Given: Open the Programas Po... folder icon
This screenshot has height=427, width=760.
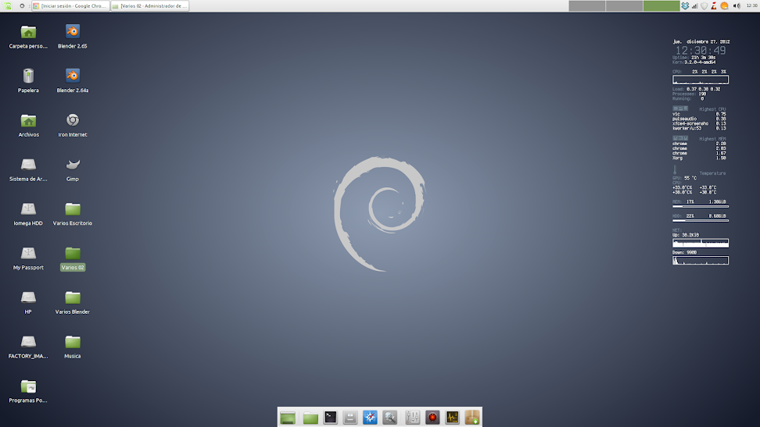Looking at the screenshot, I should [28, 386].
